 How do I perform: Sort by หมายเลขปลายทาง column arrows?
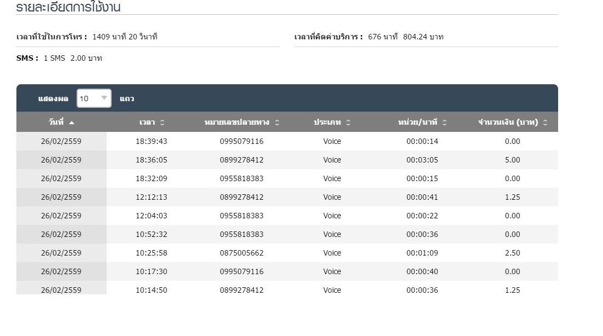[x=277, y=123]
